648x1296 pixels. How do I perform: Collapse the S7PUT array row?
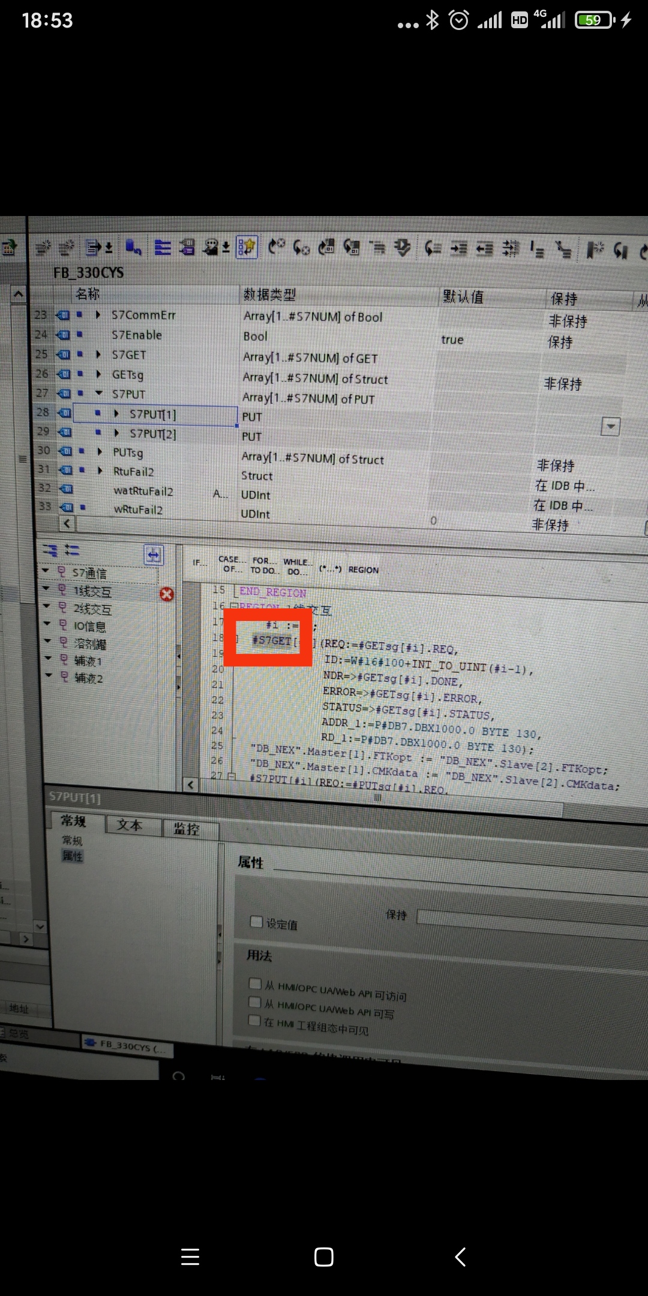(98, 394)
